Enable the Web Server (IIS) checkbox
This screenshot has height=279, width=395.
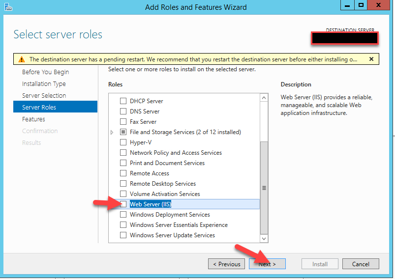pyautogui.click(x=123, y=204)
